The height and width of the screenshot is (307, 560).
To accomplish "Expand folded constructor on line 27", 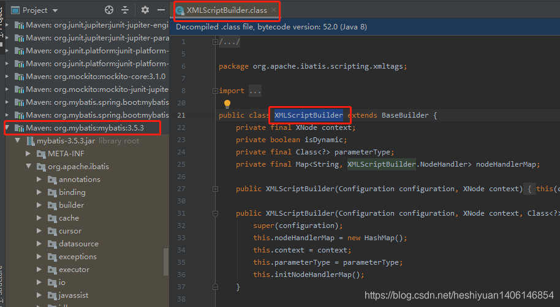I will [x=215, y=189].
